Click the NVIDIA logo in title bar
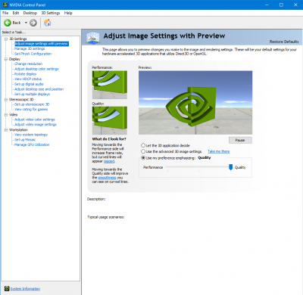This screenshot has height=295, width=303. [x=5, y=5]
